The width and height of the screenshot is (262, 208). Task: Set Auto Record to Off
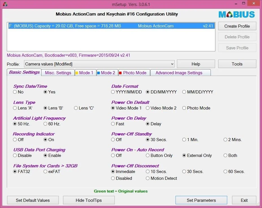pyautogui.click(x=116, y=156)
